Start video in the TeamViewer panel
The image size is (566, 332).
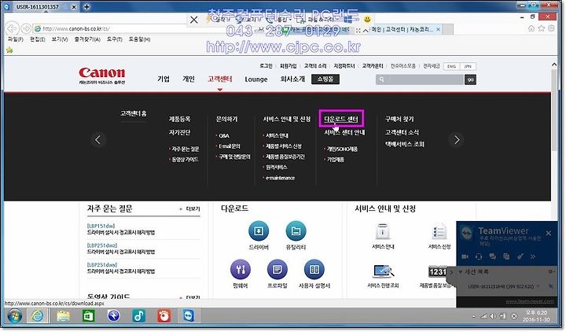coord(465,256)
